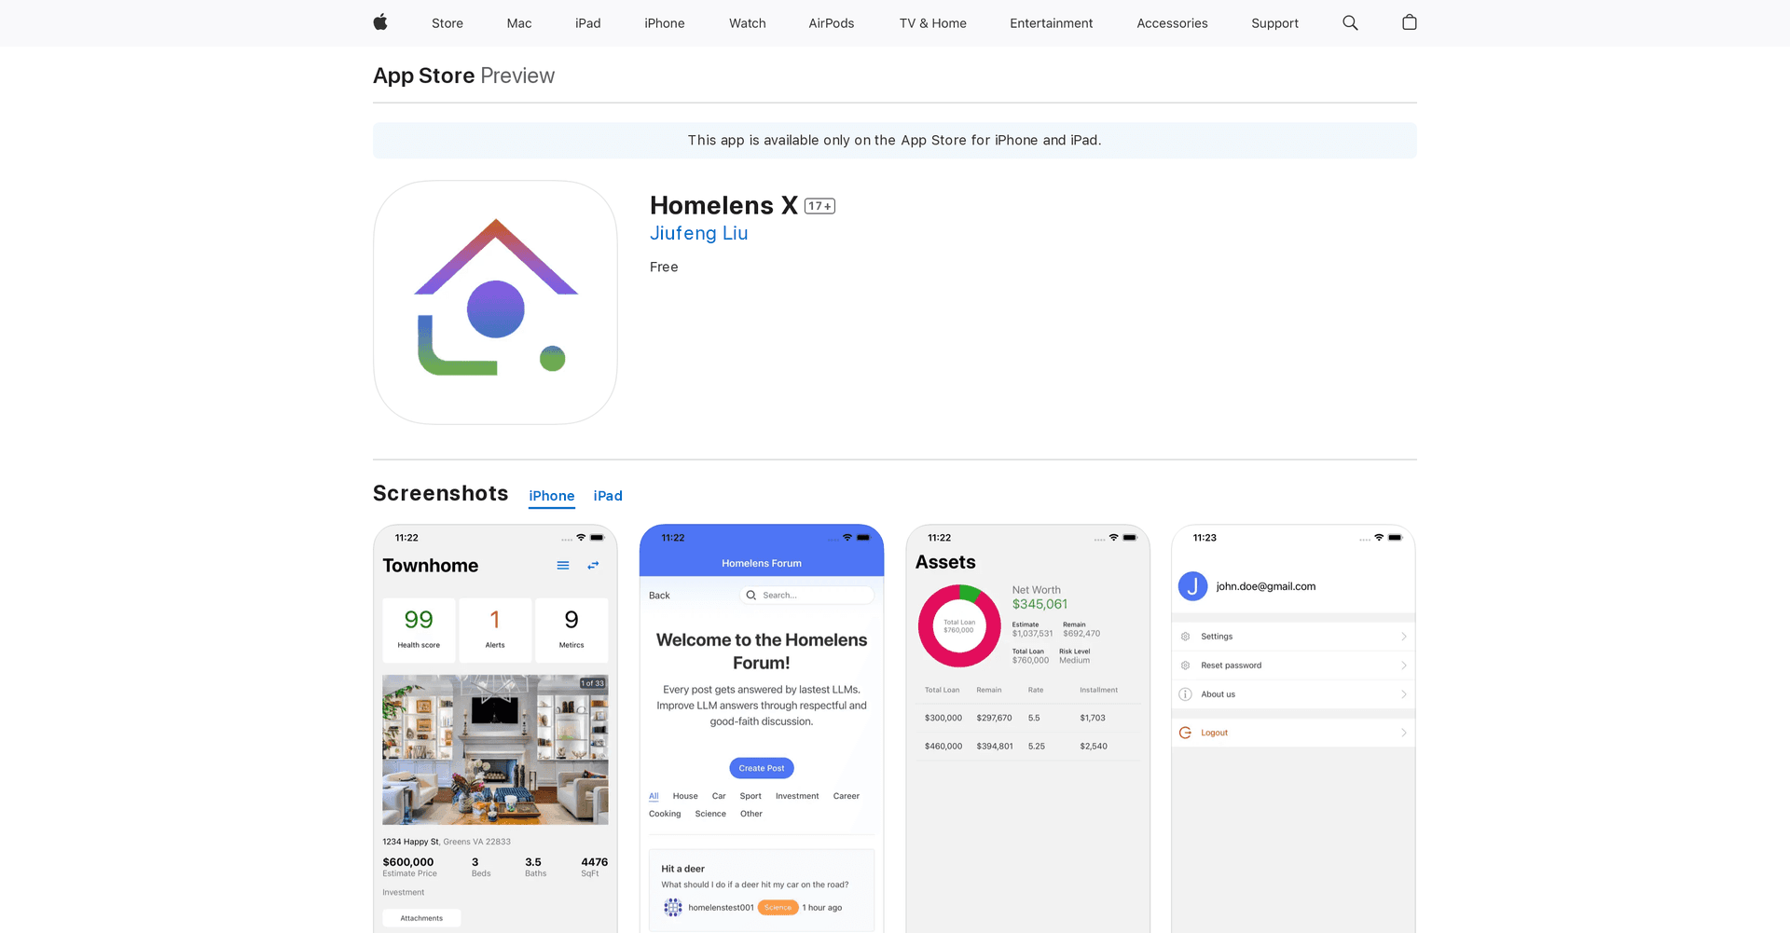Screen dimensions: 1790x933
Task: Open developer link Jiufeng Liu
Action: point(699,233)
